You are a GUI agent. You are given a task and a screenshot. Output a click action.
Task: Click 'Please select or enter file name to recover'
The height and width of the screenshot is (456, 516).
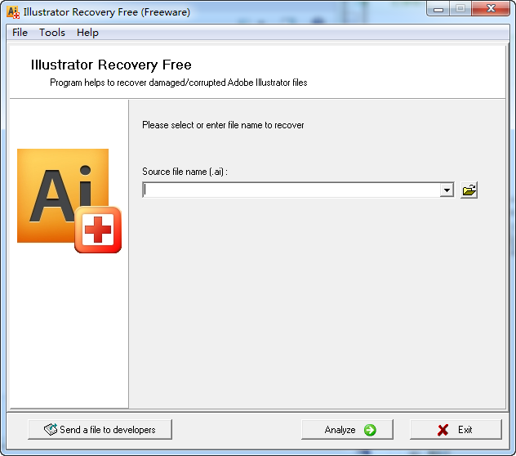[223, 125]
